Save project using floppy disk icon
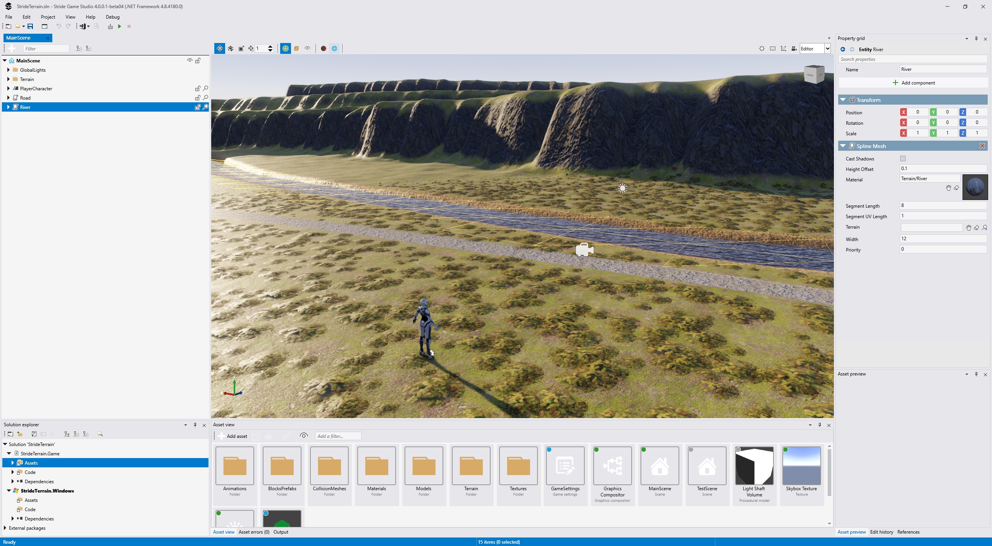 30,26
